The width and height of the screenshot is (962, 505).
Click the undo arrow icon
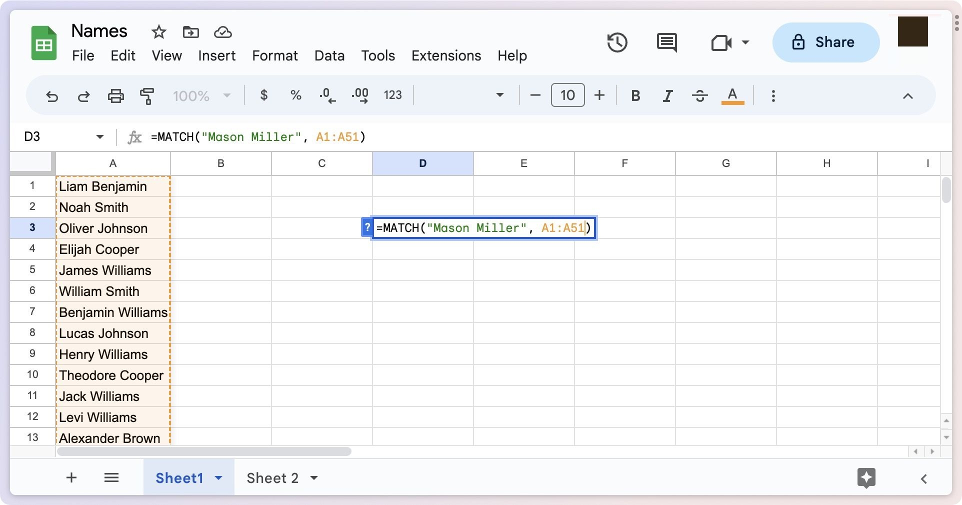click(52, 95)
